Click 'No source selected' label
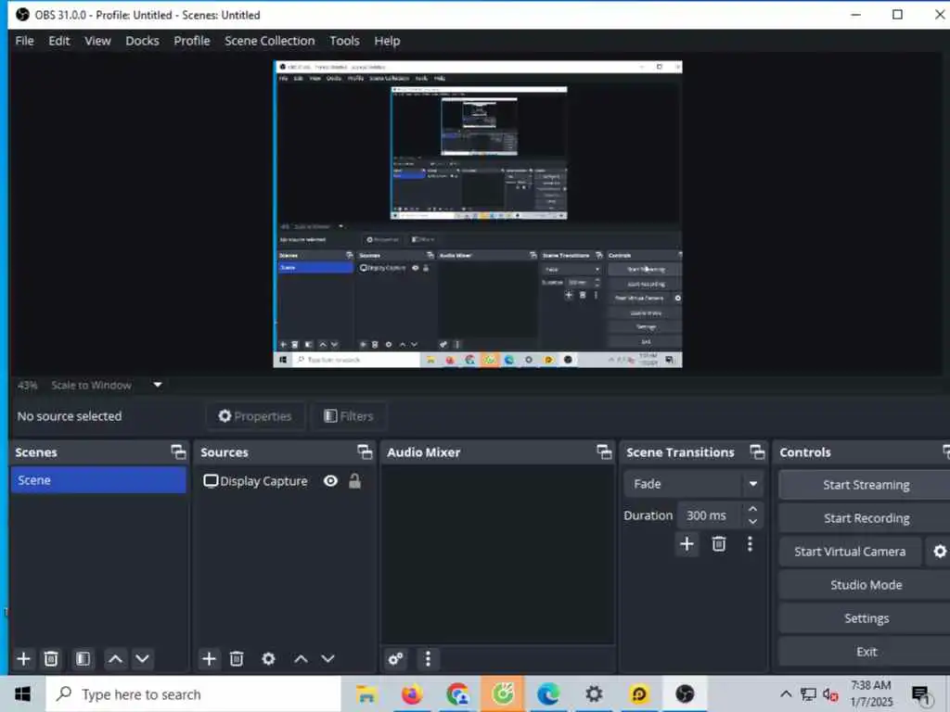950x712 pixels. click(70, 416)
